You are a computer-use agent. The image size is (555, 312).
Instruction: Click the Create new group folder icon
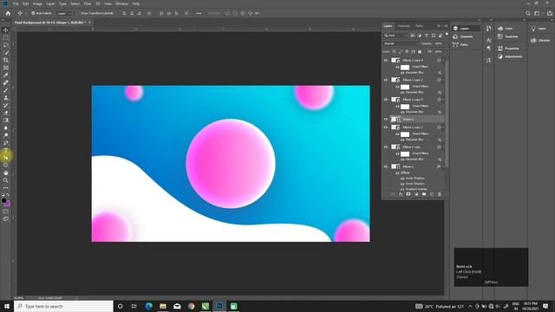pos(424,194)
